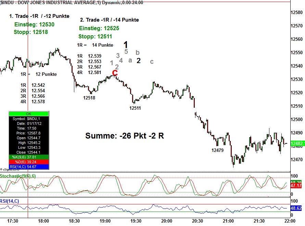The image size is (305, 226).
Task: Select the large black 1 wave label
Action: [126, 45]
